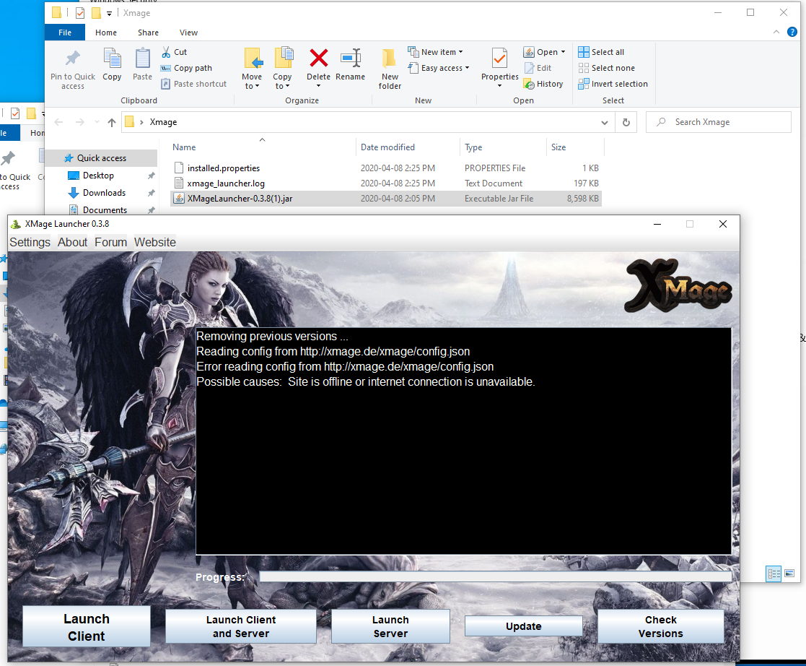
Task: Click the Launch Client button
Action: [87, 626]
